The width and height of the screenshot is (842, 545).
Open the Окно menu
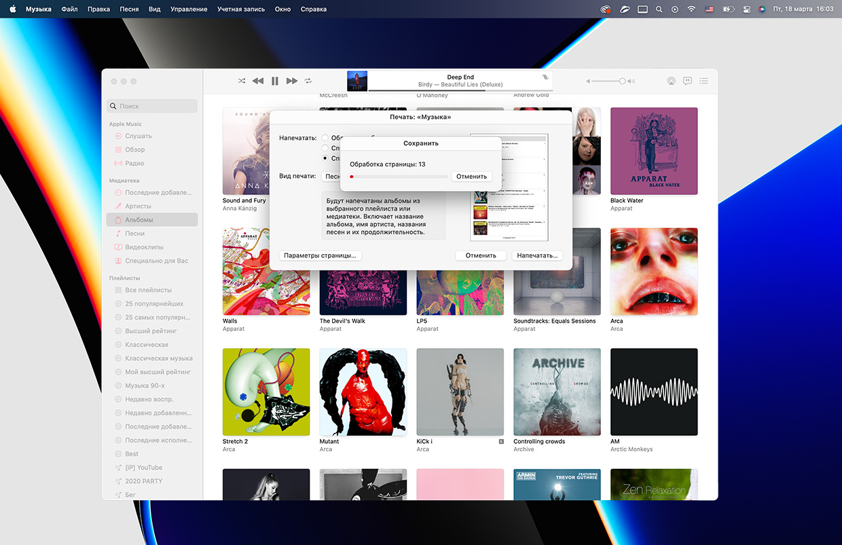click(x=283, y=10)
